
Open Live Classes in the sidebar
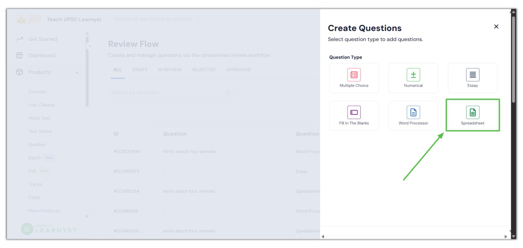pyautogui.click(x=41, y=105)
